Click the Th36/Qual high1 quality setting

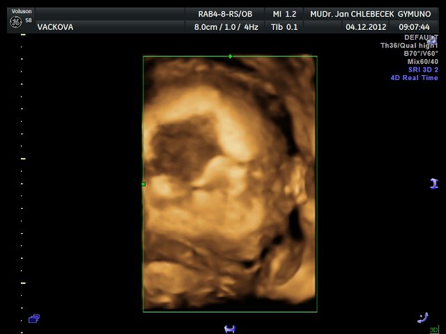pos(408,45)
